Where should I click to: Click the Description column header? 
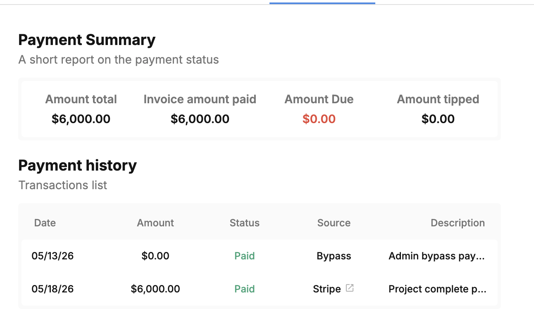(458, 223)
